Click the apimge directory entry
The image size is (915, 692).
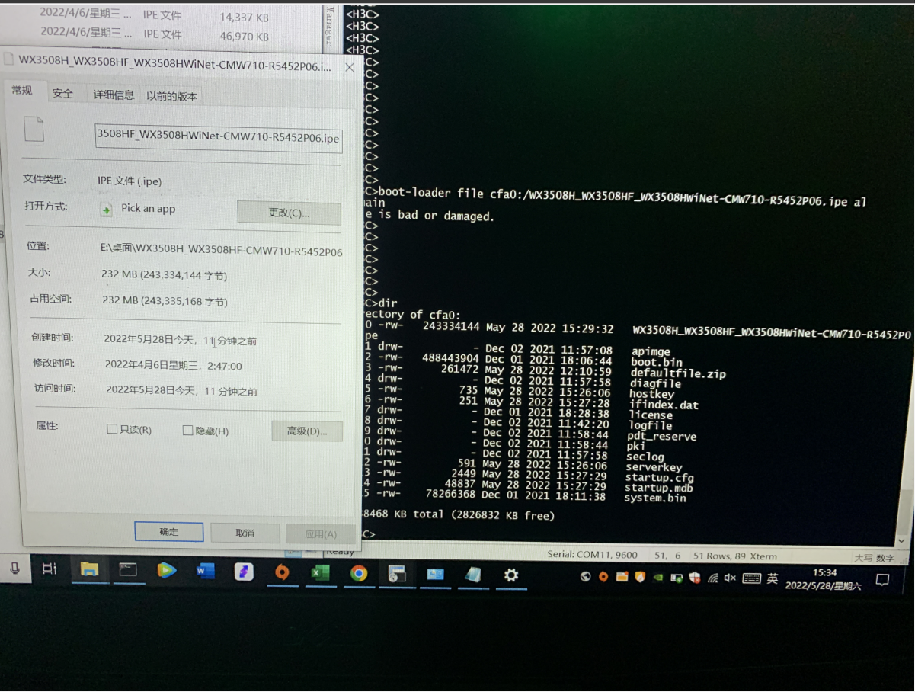(x=651, y=351)
